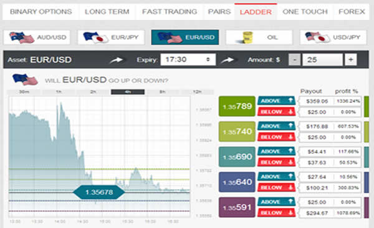Click the $359.06 payout value
The width and height of the screenshot is (374, 228).
point(317,102)
